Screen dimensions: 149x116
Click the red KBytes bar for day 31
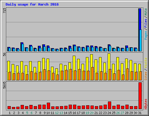pos(140,96)
